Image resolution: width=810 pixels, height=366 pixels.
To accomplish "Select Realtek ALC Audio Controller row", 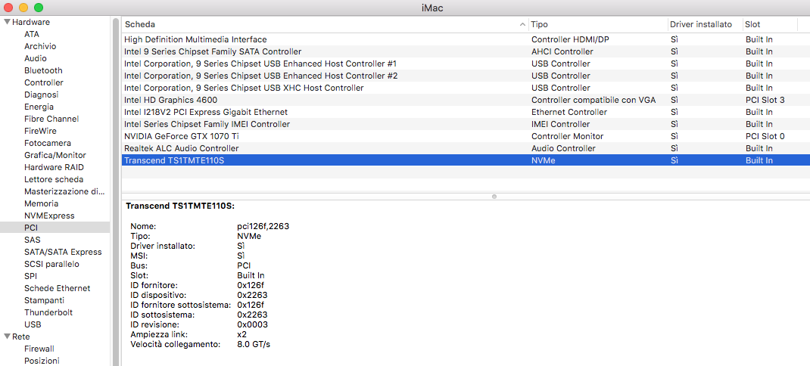I will click(466, 149).
